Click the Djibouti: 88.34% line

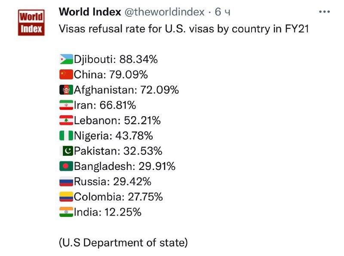click(116, 59)
